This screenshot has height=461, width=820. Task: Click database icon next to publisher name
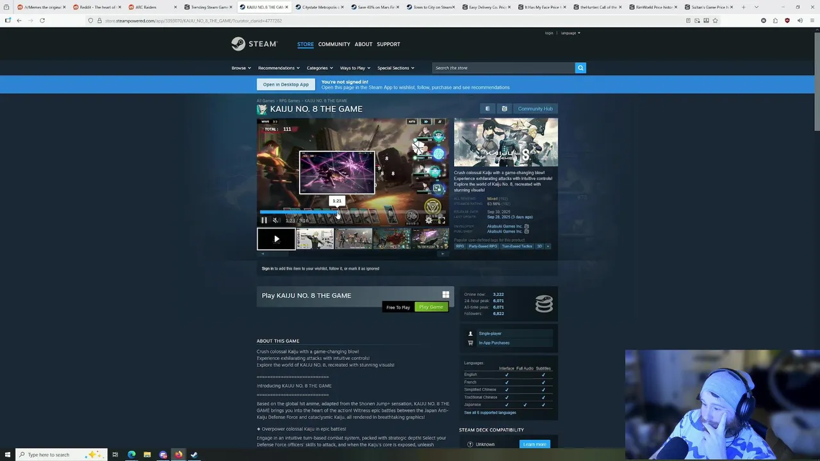(527, 231)
